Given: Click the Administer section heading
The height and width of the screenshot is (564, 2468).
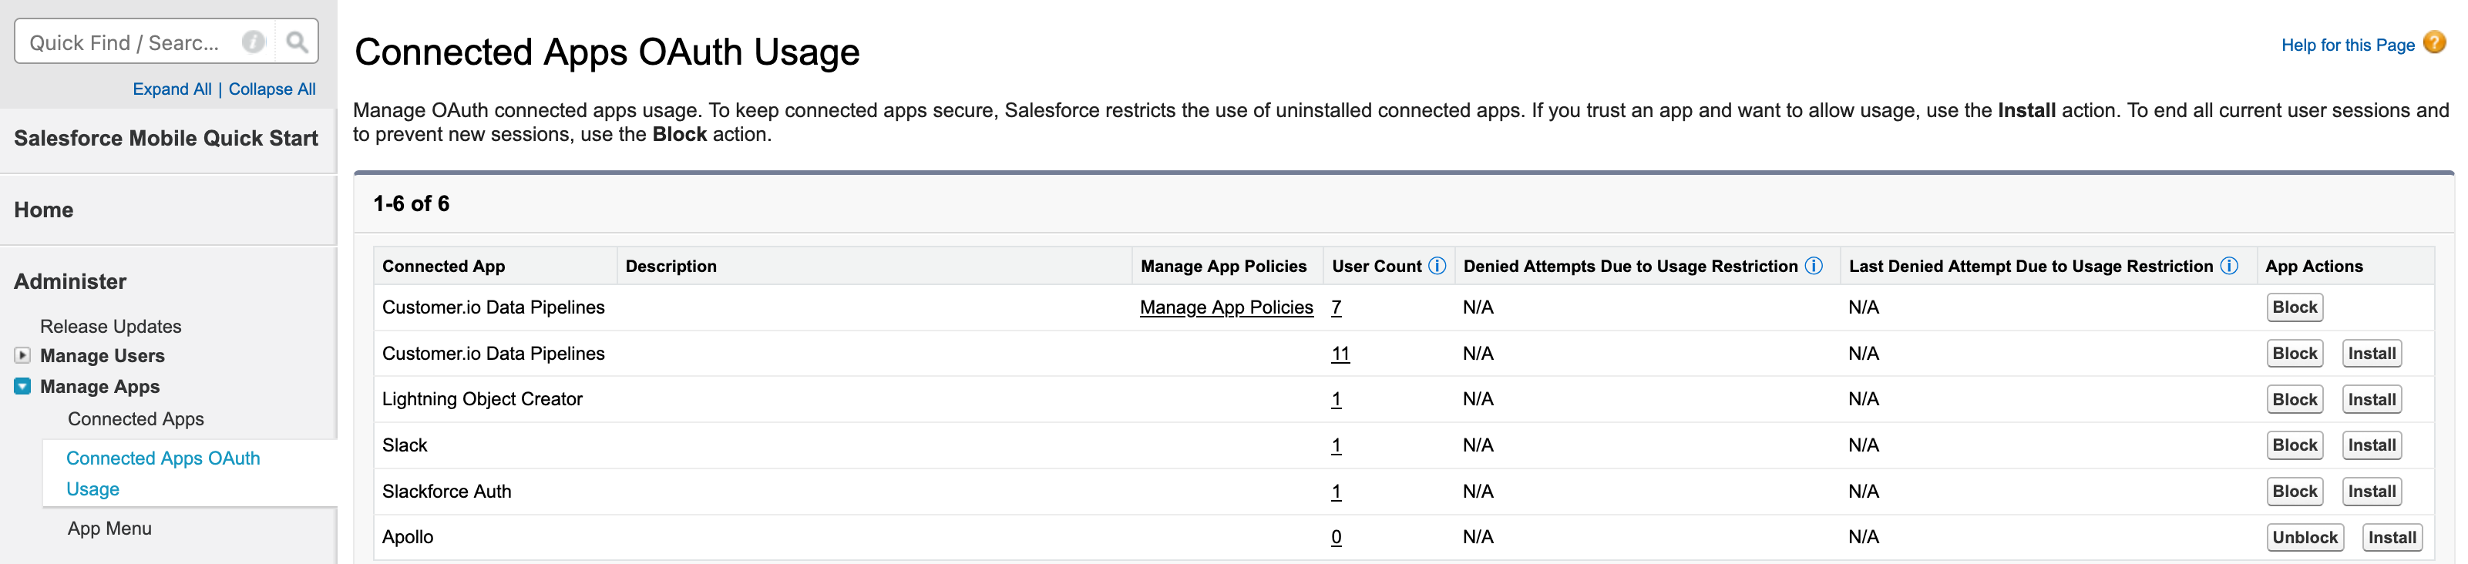Looking at the screenshot, I should (70, 281).
